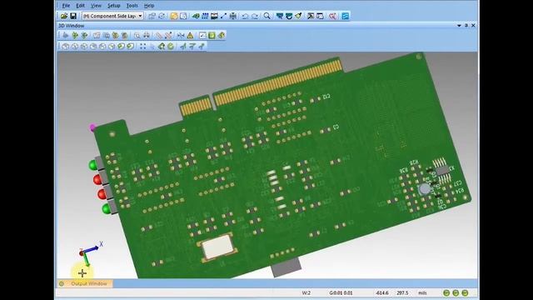Screen dimensions: 533x300
Task: Open the Tools menu
Action: click(x=132, y=6)
